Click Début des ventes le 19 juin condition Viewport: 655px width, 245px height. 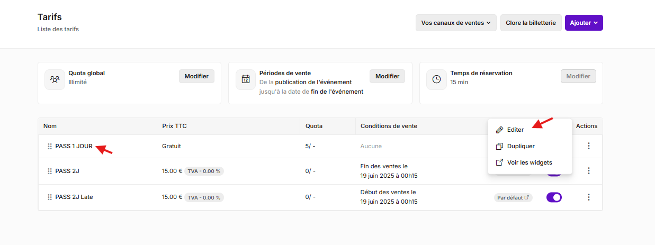[389, 197]
